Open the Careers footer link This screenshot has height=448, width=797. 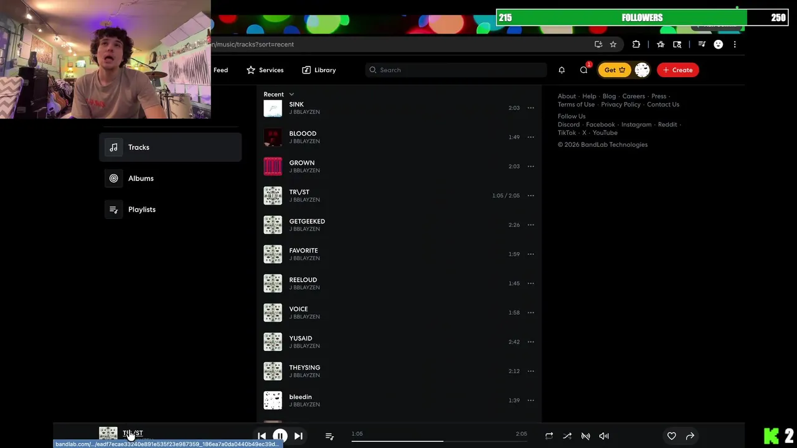(633, 96)
